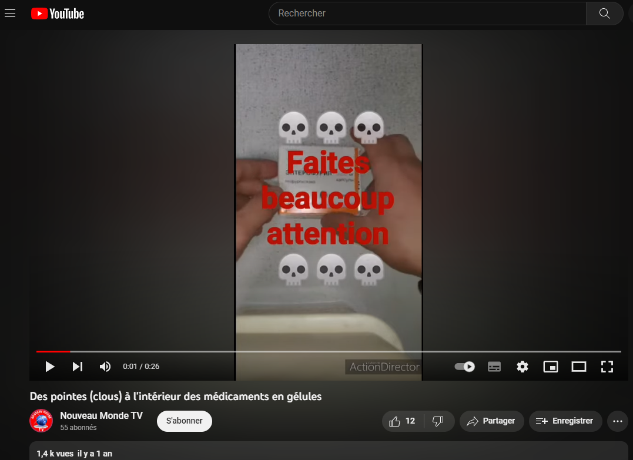The image size is (633, 460).
Task: Play the video
Action: 50,367
